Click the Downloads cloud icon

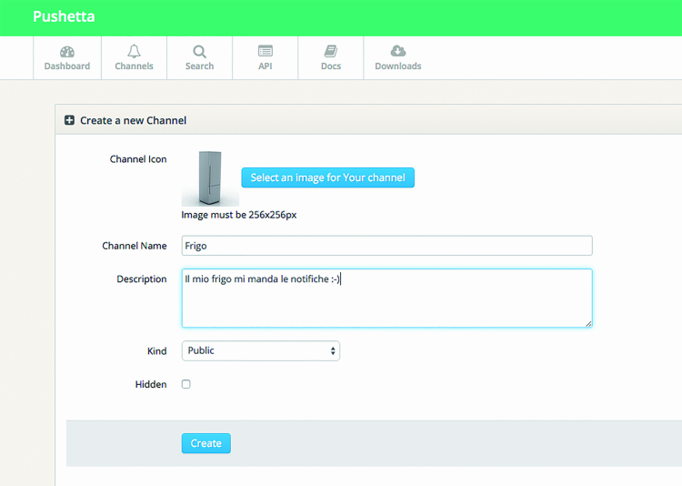point(397,51)
